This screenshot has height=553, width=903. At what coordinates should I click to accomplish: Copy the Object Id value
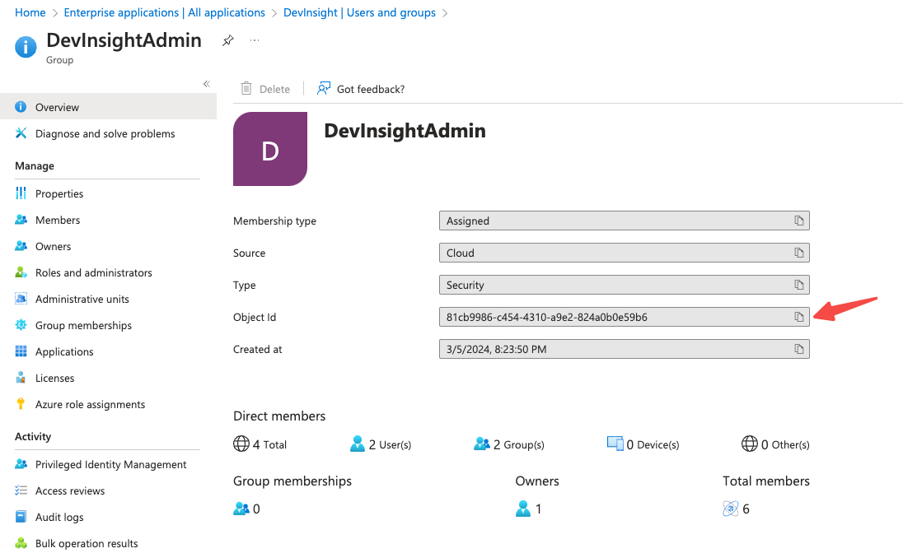coord(798,317)
